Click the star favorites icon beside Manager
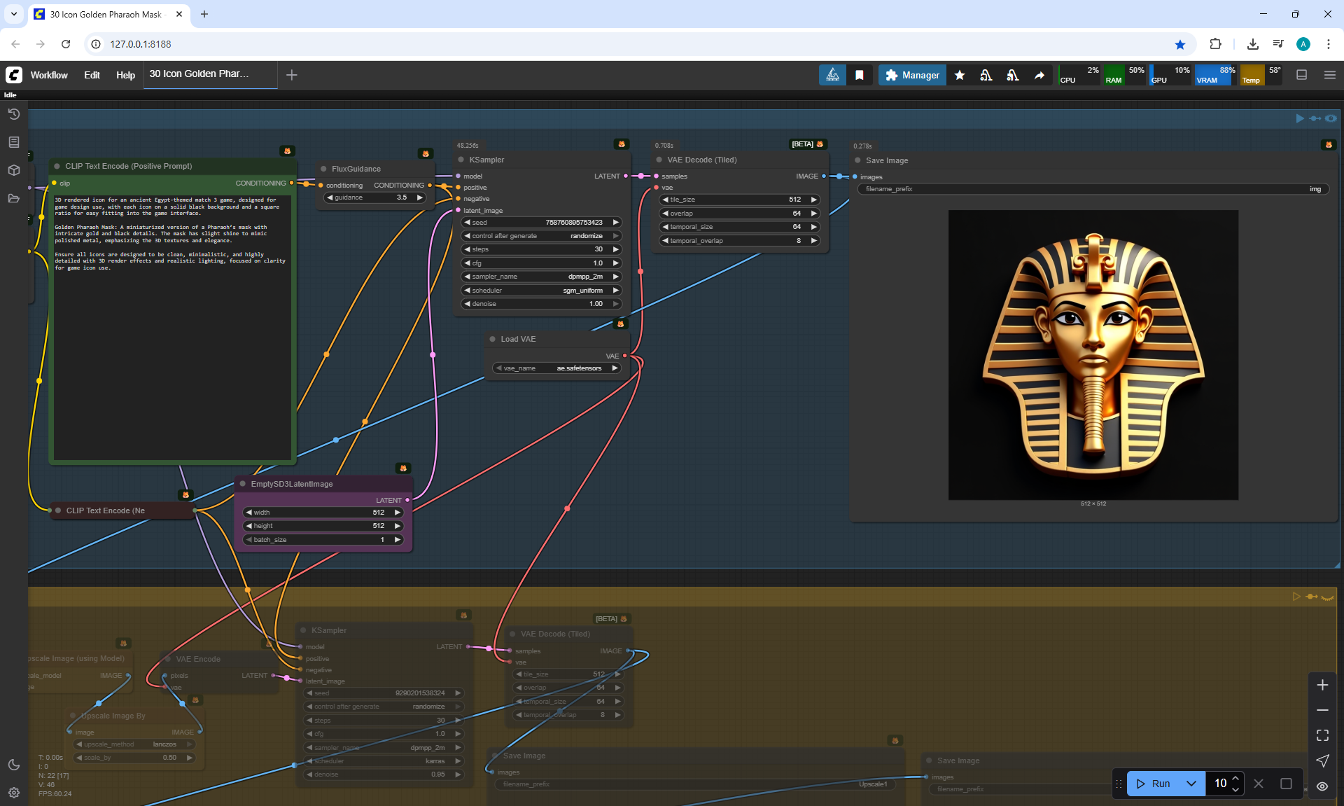The image size is (1344, 806). pyautogui.click(x=960, y=75)
